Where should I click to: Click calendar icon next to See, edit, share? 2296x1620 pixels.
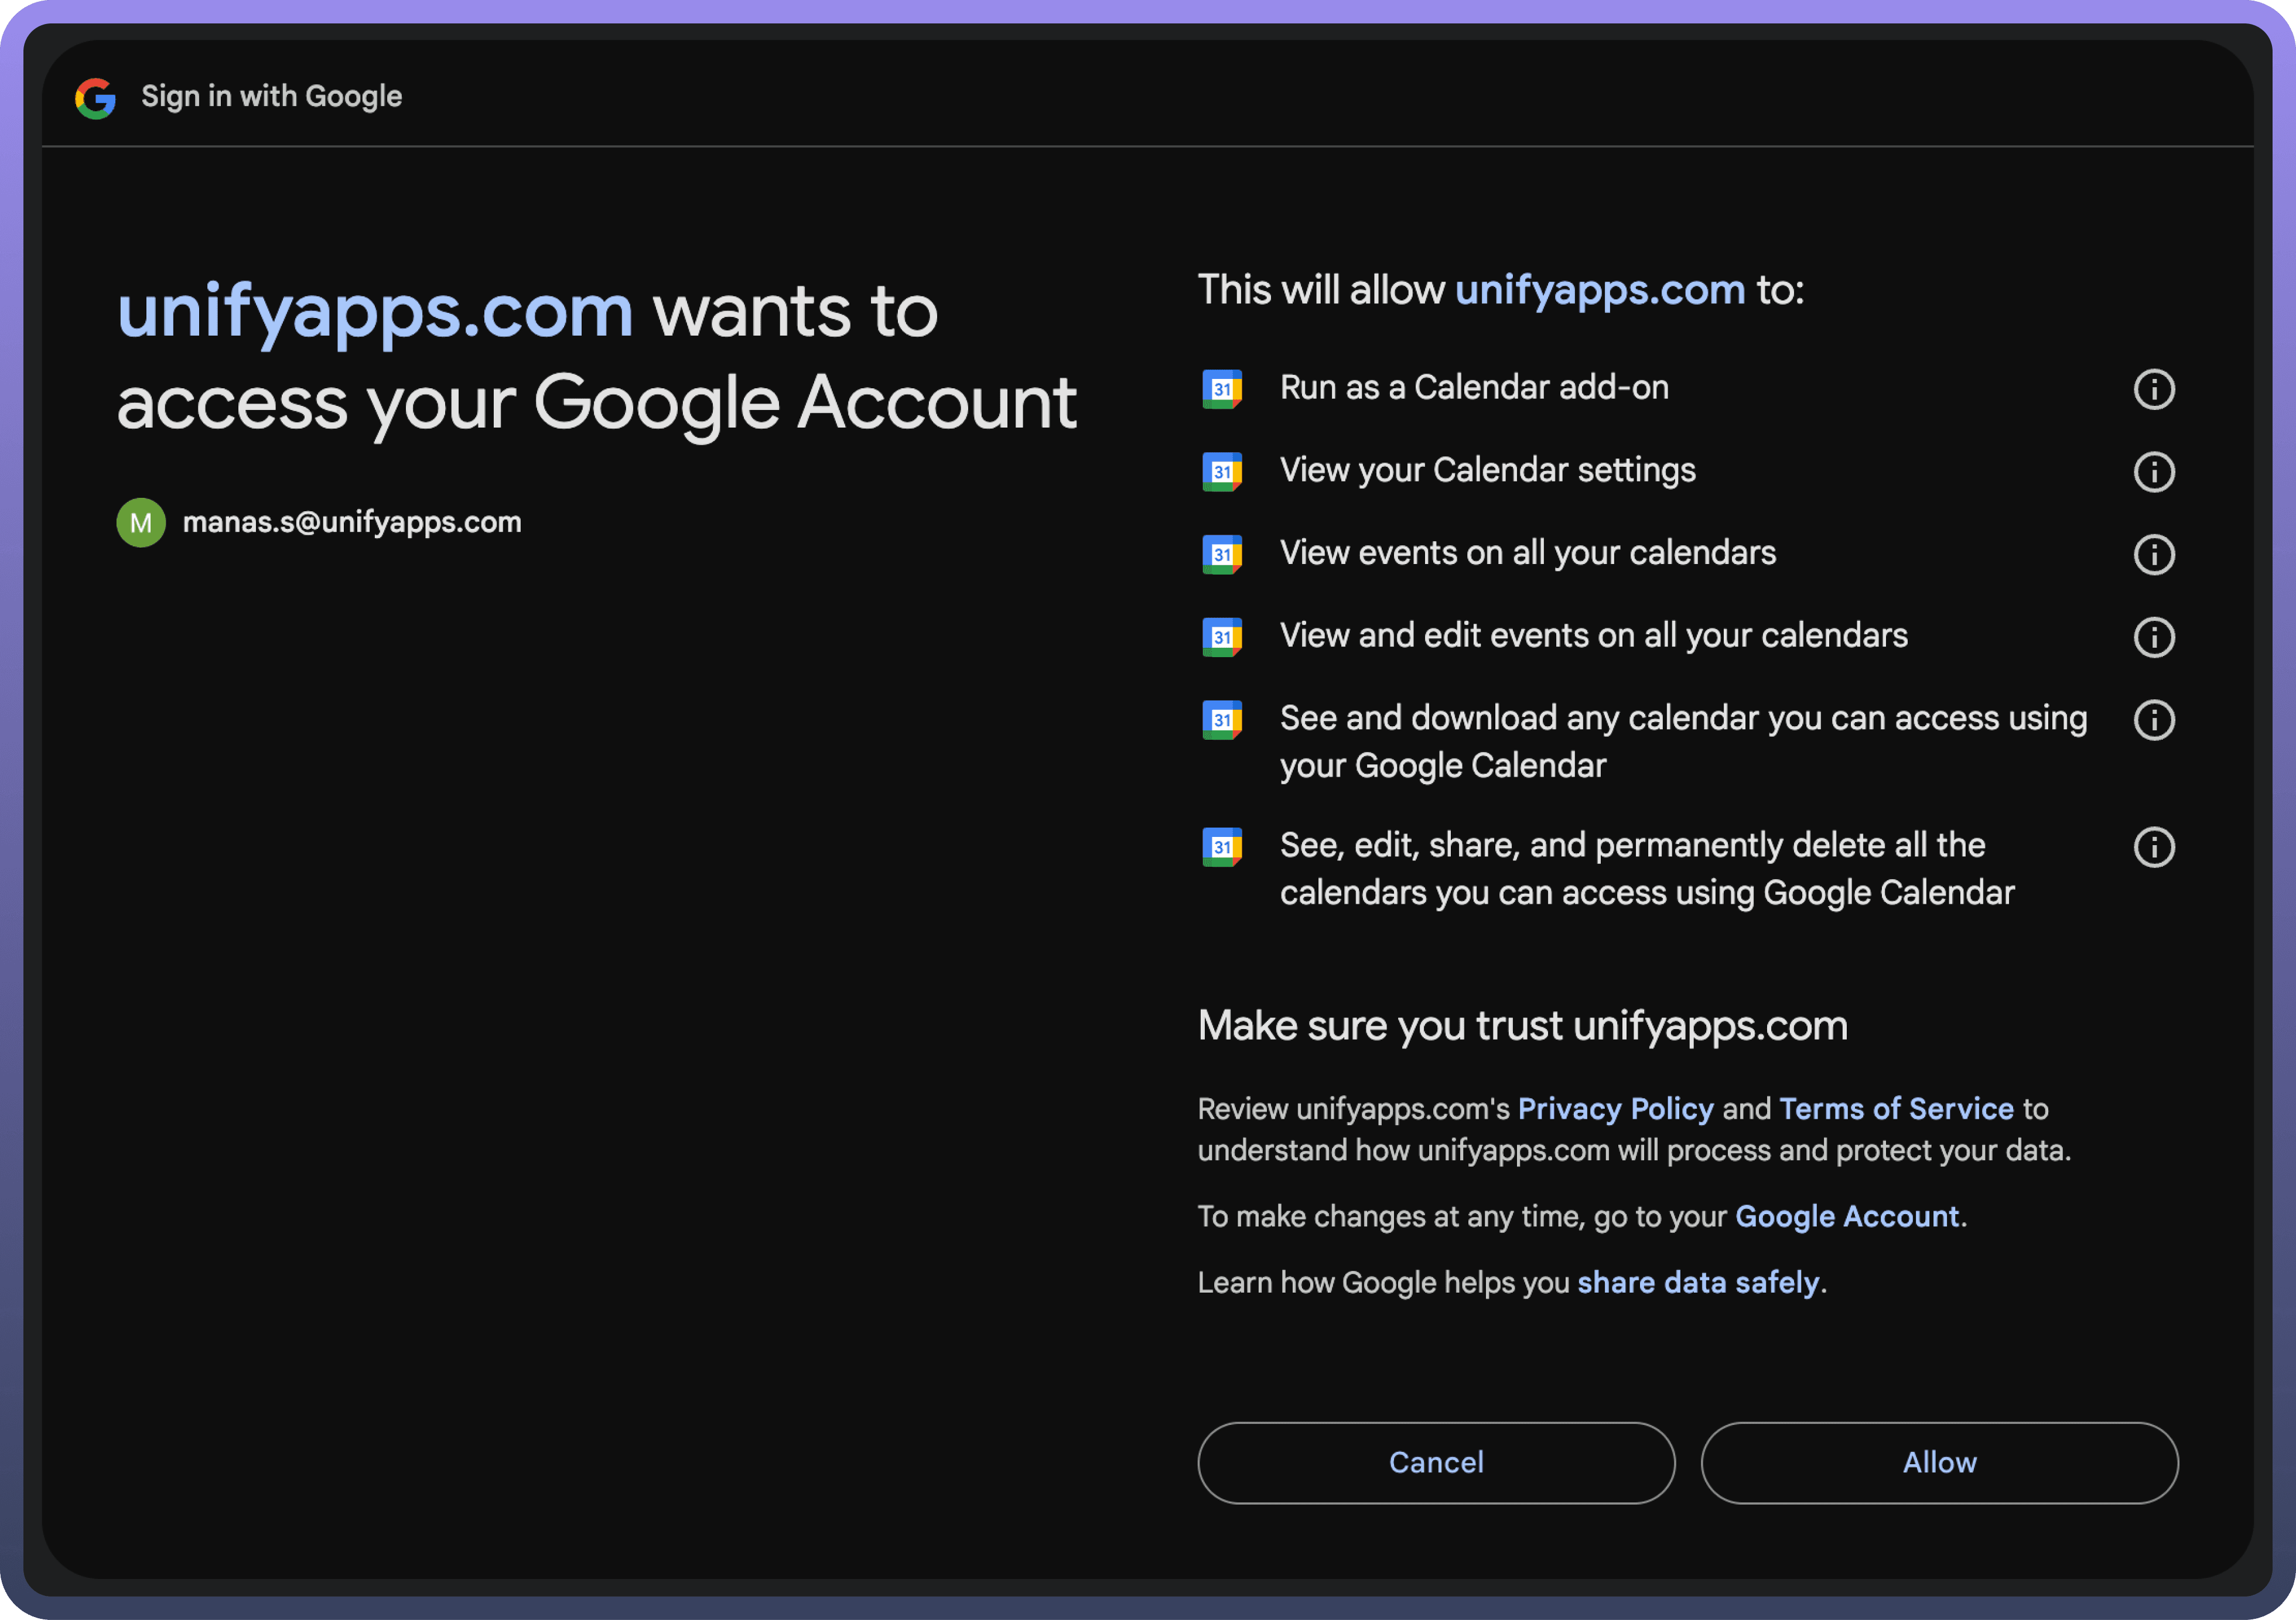pyautogui.click(x=1222, y=847)
